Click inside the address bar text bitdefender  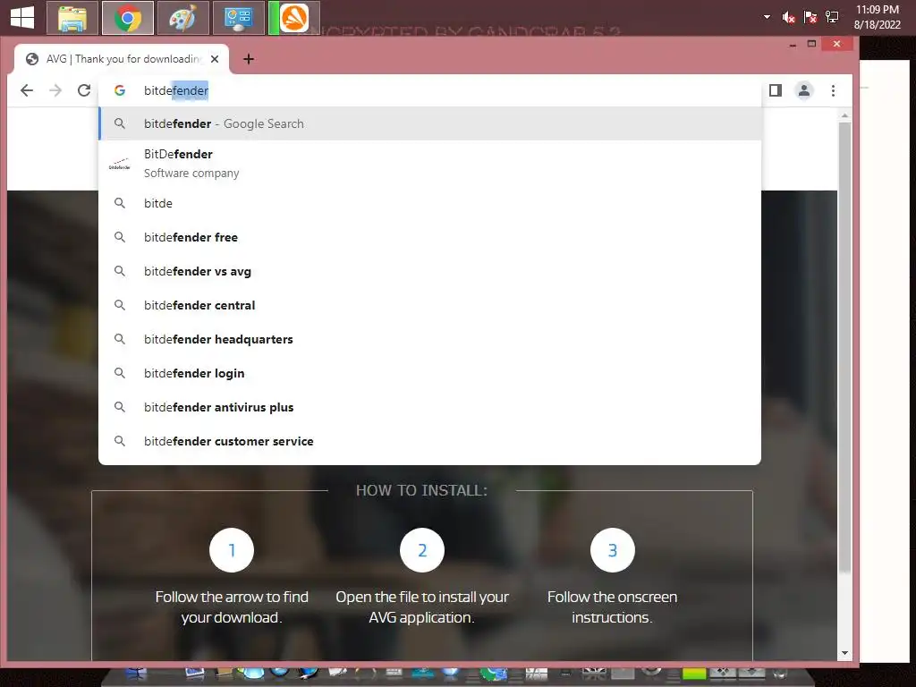point(176,90)
